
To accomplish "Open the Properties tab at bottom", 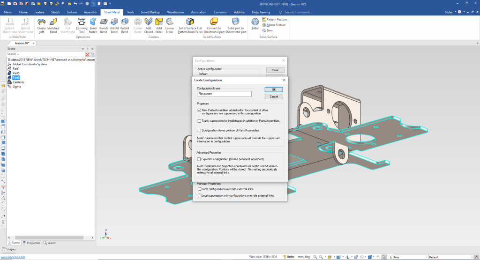I will (31, 243).
